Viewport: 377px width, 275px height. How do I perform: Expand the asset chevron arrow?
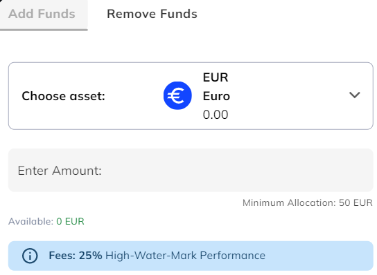pos(354,95)
